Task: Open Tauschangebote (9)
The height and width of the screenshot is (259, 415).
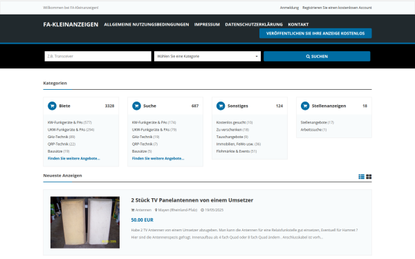Action: (232, 137)
